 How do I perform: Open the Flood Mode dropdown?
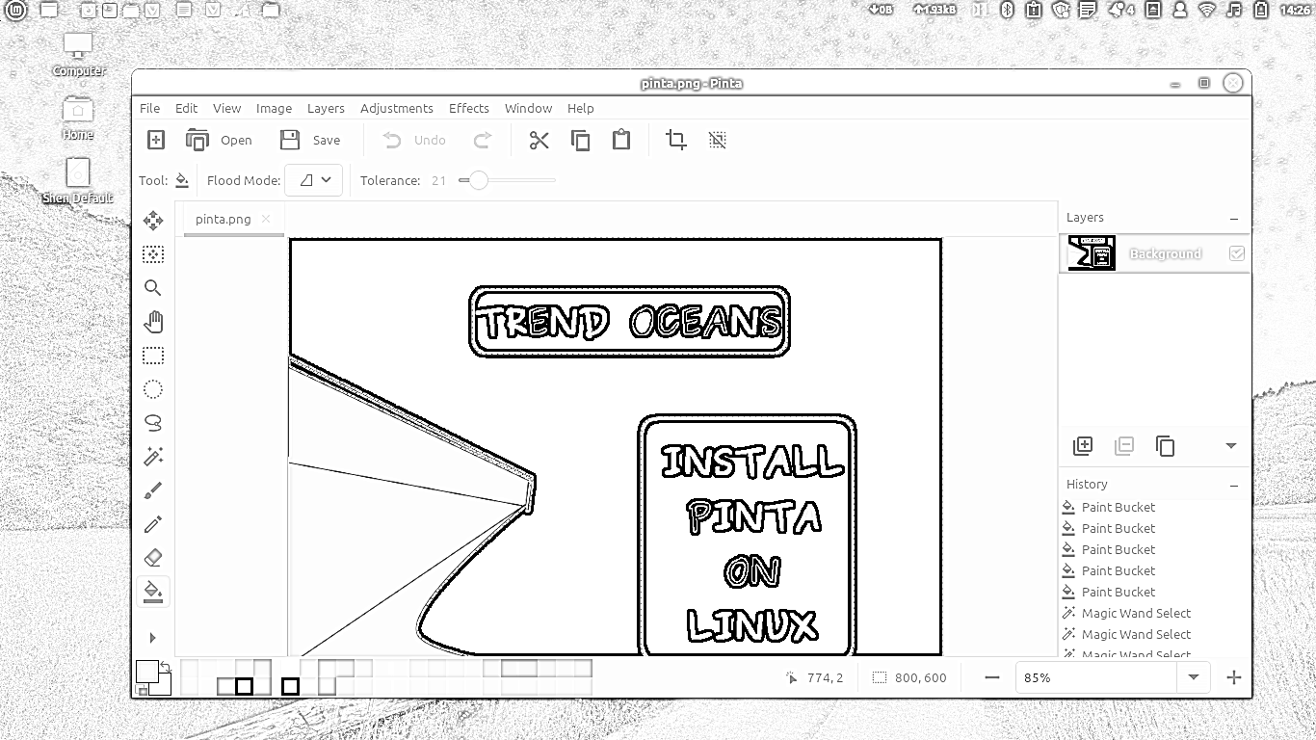[x=314, y=180]
